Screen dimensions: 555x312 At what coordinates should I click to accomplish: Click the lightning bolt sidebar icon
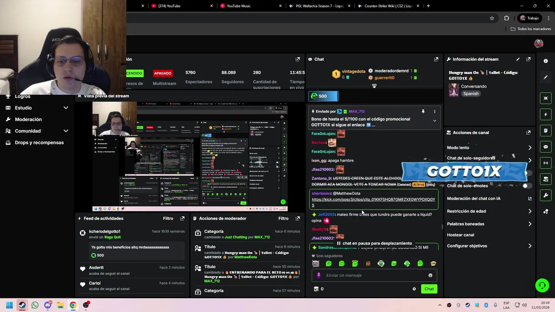click(x=545, y=114)
